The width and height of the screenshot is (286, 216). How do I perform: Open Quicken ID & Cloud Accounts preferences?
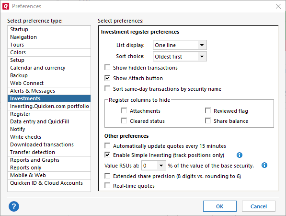click(46, 183)
